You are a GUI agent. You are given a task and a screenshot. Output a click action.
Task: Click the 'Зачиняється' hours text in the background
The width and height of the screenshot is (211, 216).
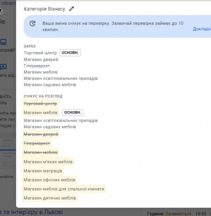179,213
